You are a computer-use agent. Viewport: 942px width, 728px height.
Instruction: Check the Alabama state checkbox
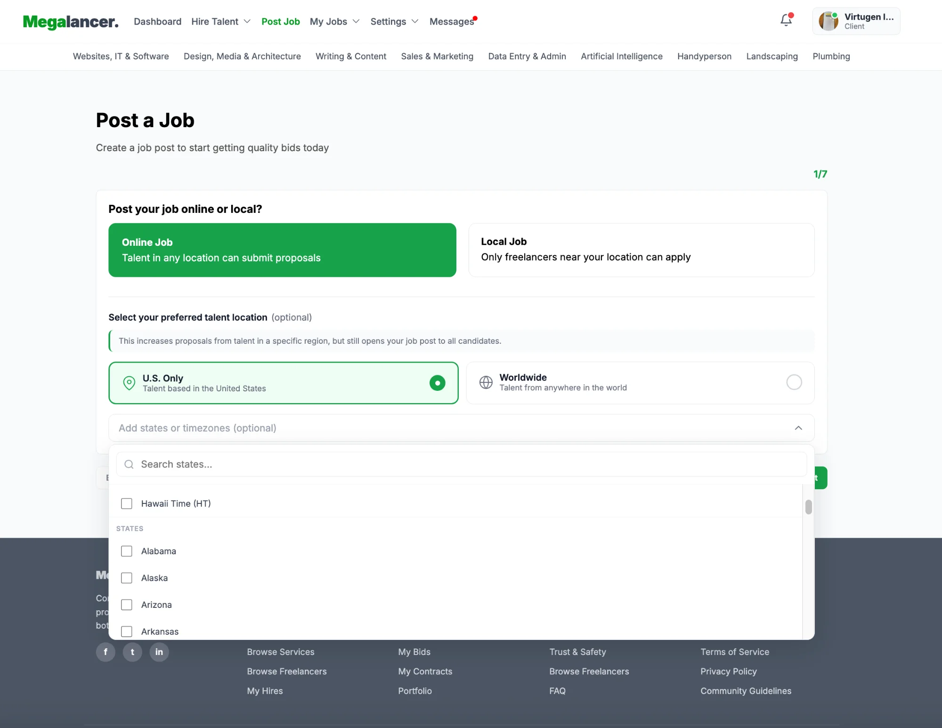coord(127,551)
